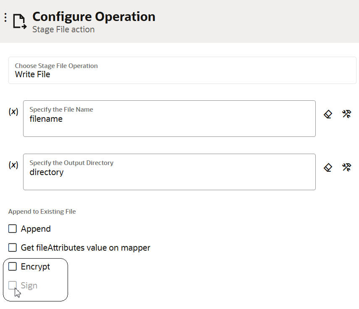Click the Stage File action document icon

tap(19, 21)
